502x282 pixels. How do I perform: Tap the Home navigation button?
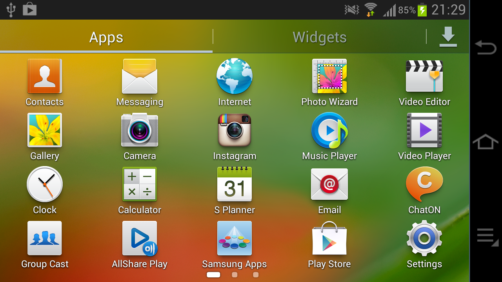coord(486,141)
